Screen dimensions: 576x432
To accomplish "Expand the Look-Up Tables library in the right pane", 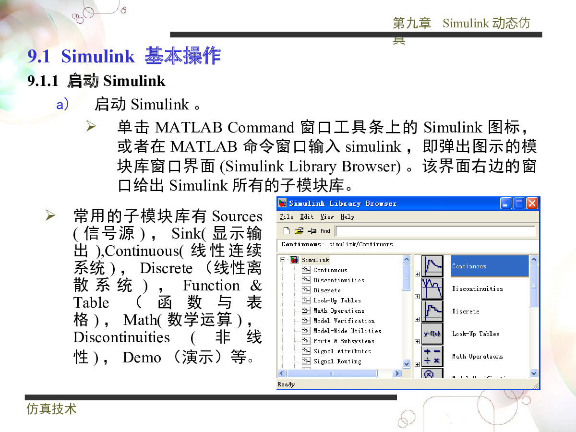I will click(417, 342).
